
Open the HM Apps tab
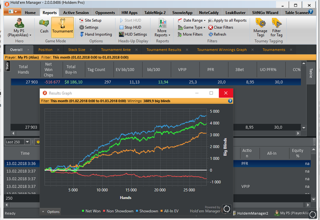click(x=129, y=13)
